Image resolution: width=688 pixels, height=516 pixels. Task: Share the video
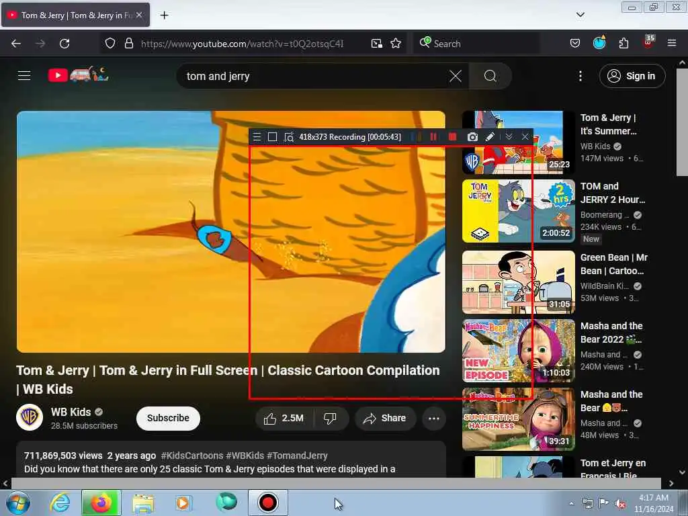pos(384,418)
